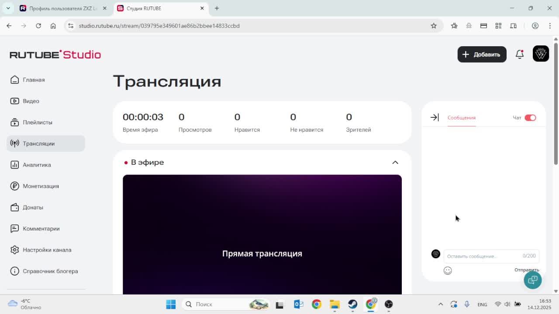
Task: Collapse the В эфире section chevron
Action: click(395, 162)
